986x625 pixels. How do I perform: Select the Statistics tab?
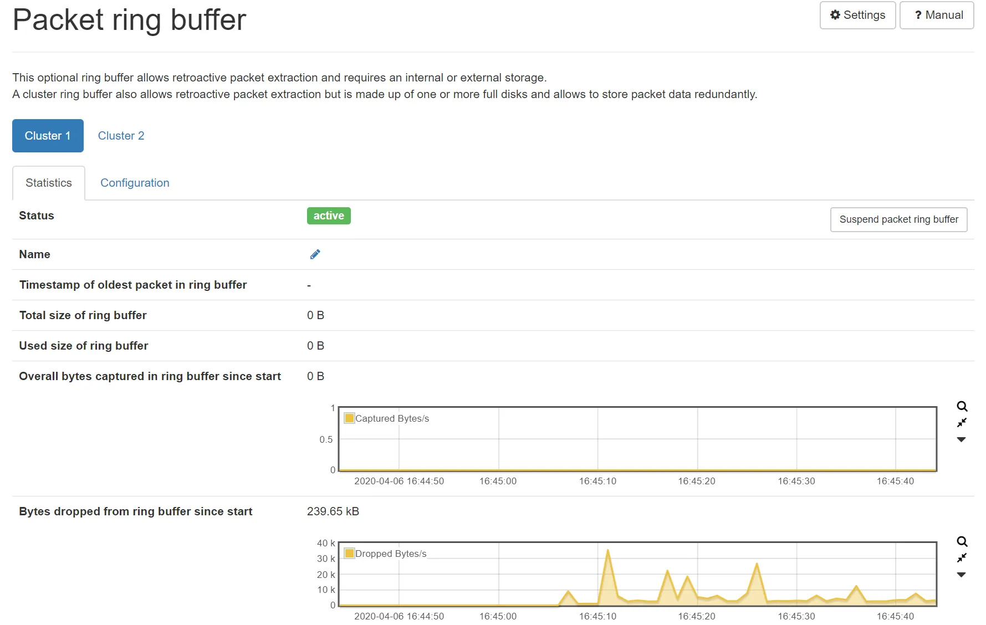tap(49, 183)
